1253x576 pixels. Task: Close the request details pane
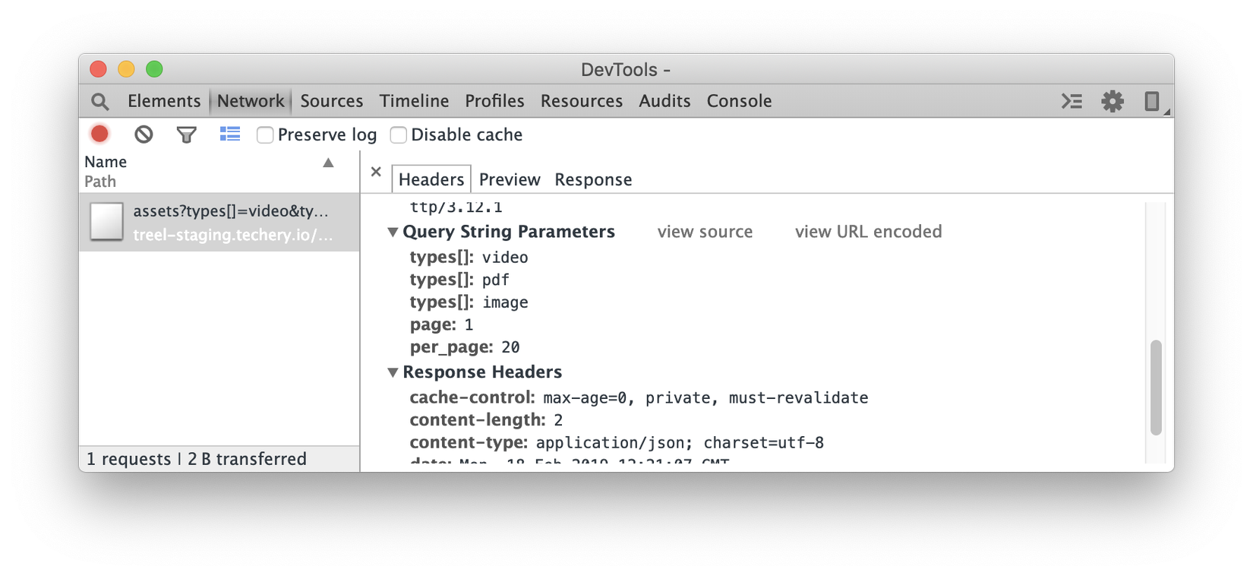point(376,172)
